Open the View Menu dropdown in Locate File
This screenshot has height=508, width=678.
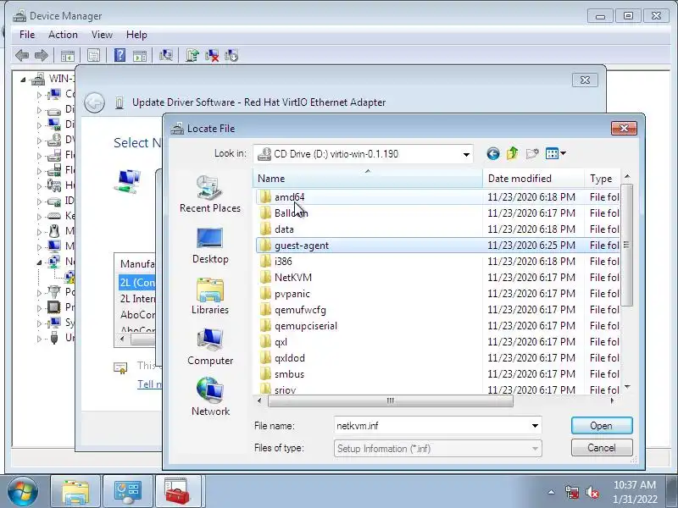pyautogui.click(x=563, y=153)
